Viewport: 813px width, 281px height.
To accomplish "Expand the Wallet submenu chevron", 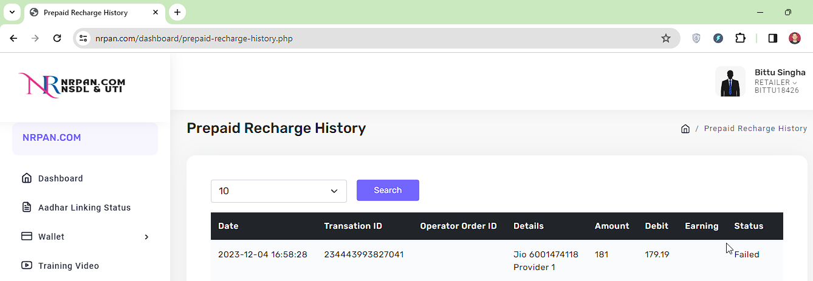I will 146,237.
